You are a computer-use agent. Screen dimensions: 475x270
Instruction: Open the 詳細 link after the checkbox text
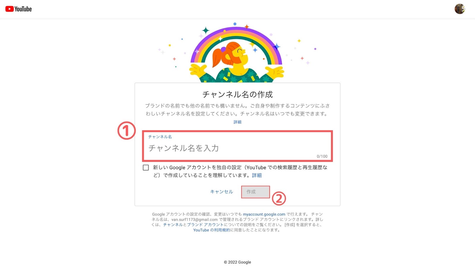257,175
